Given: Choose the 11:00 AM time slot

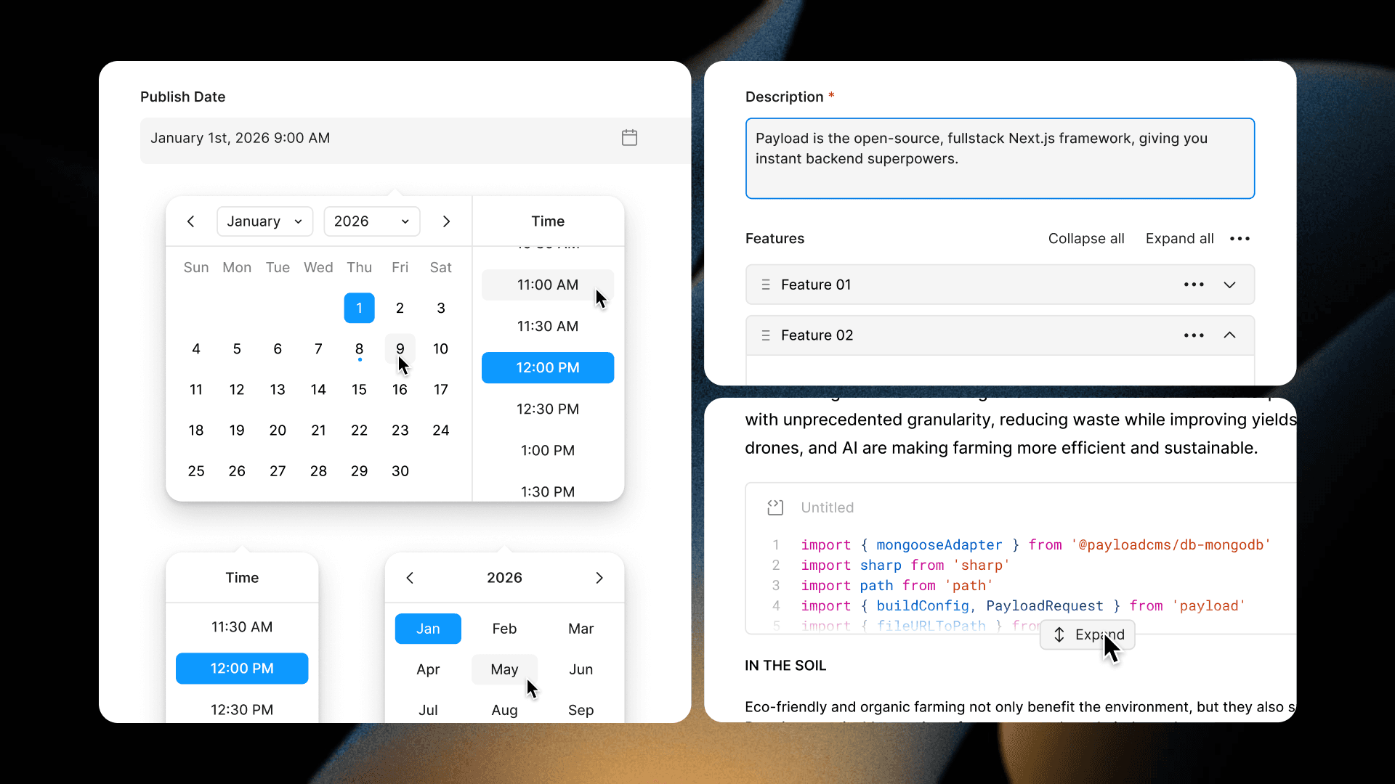Looking at the screenshot, I should [x=548, y=285].
